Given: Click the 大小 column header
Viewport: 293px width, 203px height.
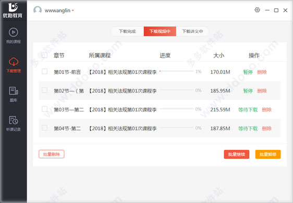Looking at the screenshot, I should click(x=219, y=55).
